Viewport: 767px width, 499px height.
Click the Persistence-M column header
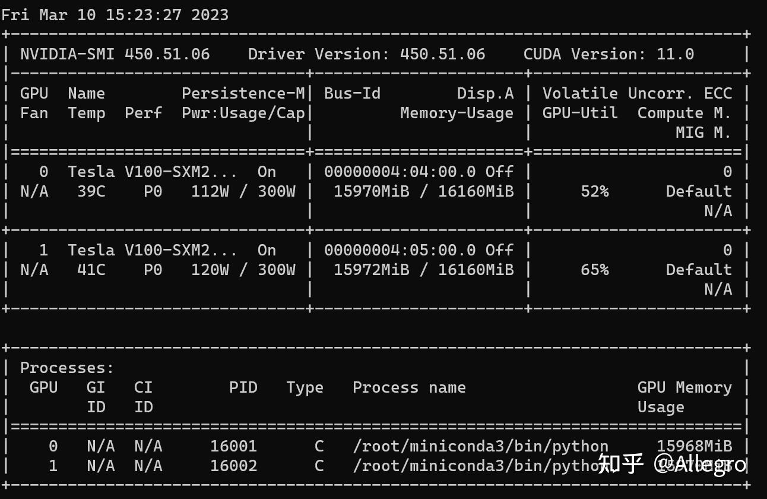[243, 93]
